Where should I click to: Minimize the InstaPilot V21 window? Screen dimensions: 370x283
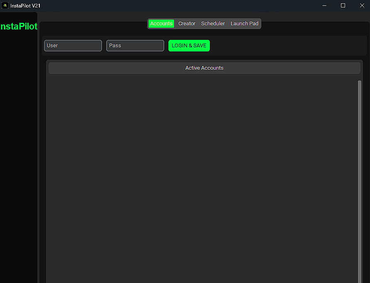coord(324,5)
